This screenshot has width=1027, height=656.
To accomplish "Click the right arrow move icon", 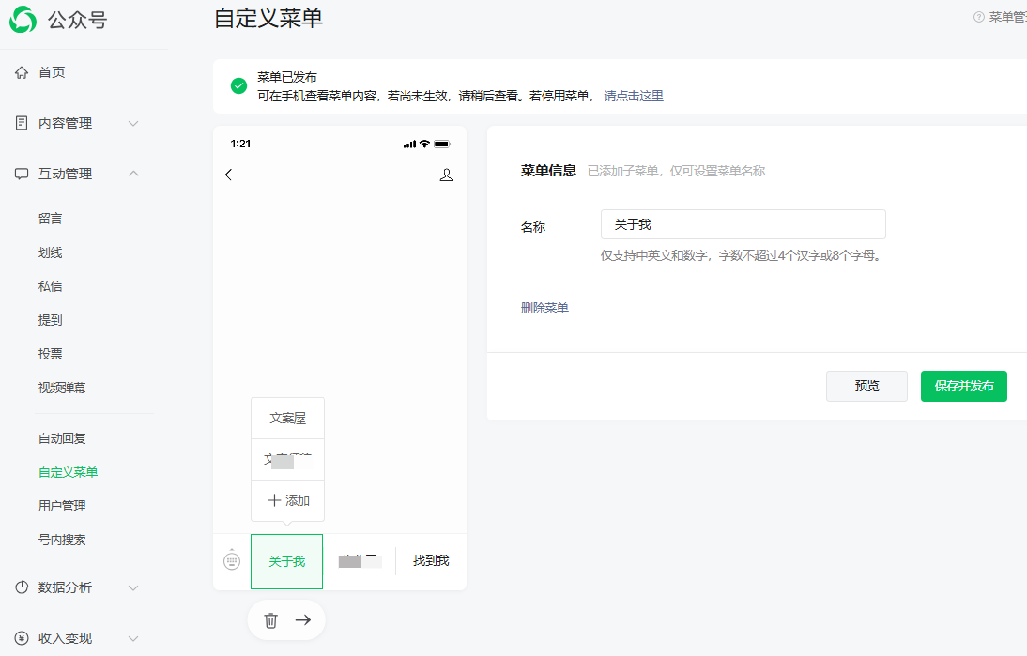I will pyautogui.click(x=303, y=619).
